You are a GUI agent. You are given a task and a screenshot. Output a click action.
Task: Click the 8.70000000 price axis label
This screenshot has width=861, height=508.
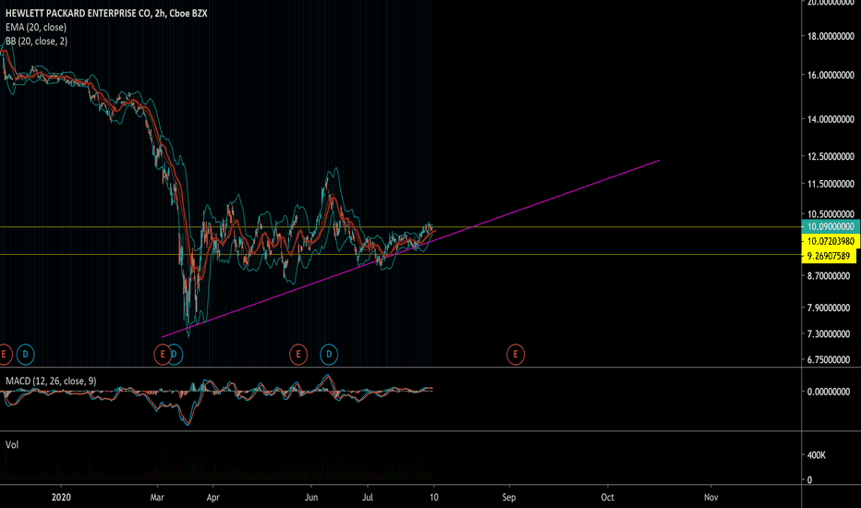[x=828, y=276]
